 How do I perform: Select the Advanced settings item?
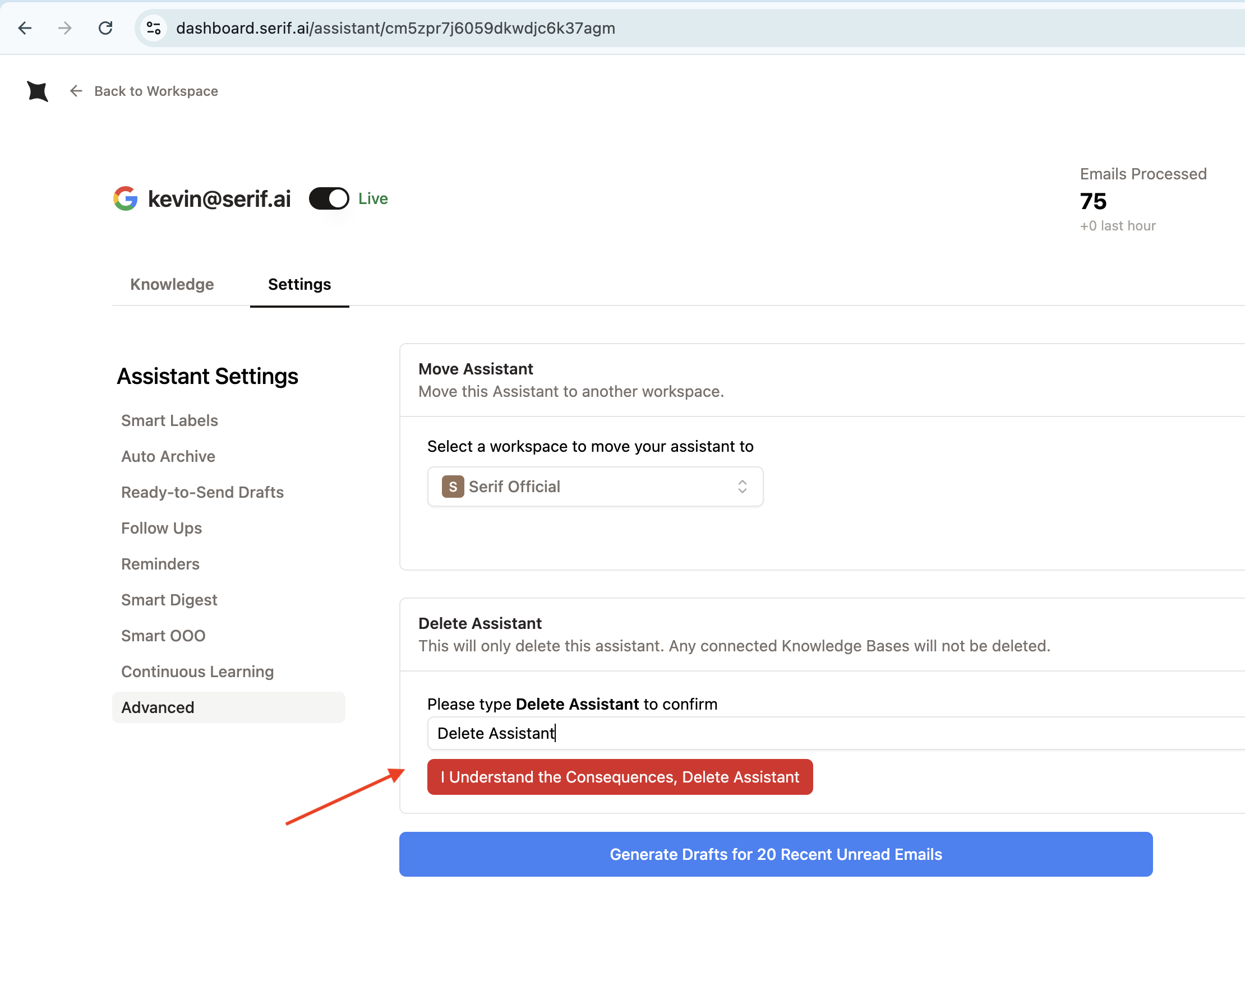pyautogui.click(x=229, y=707)
